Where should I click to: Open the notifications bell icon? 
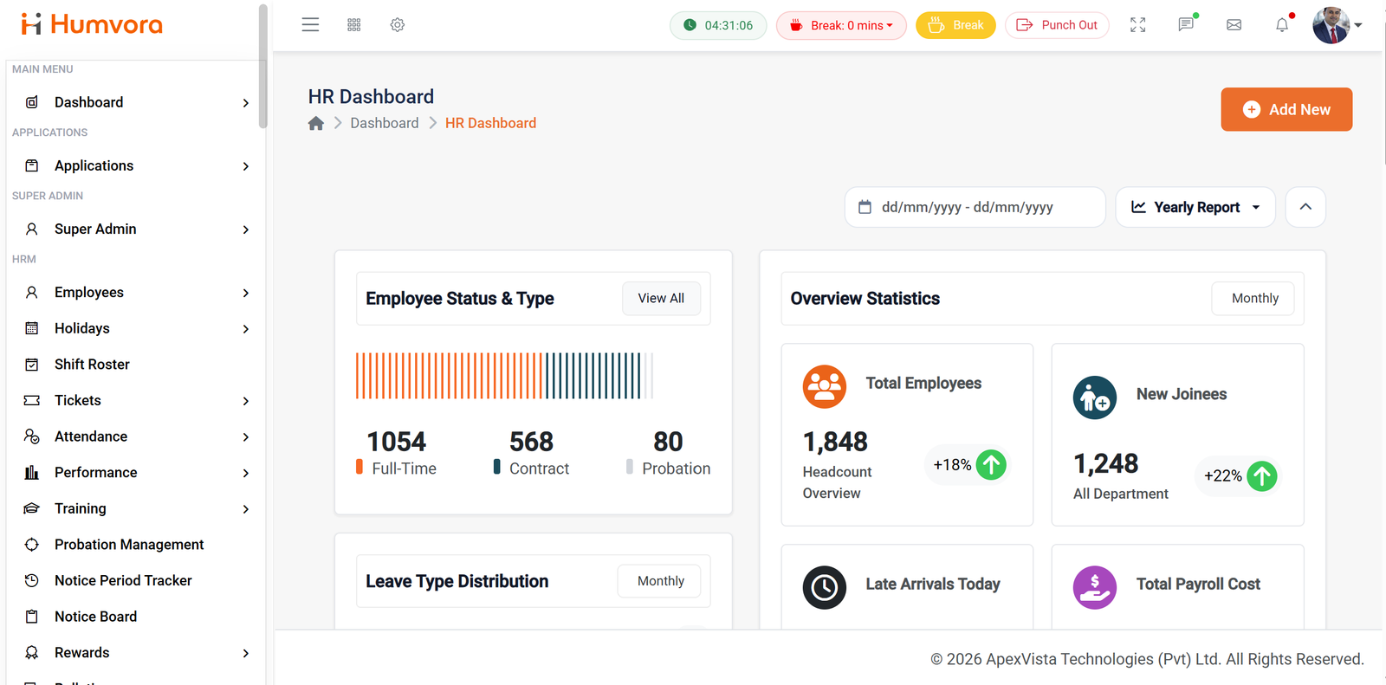(1283, 24)
